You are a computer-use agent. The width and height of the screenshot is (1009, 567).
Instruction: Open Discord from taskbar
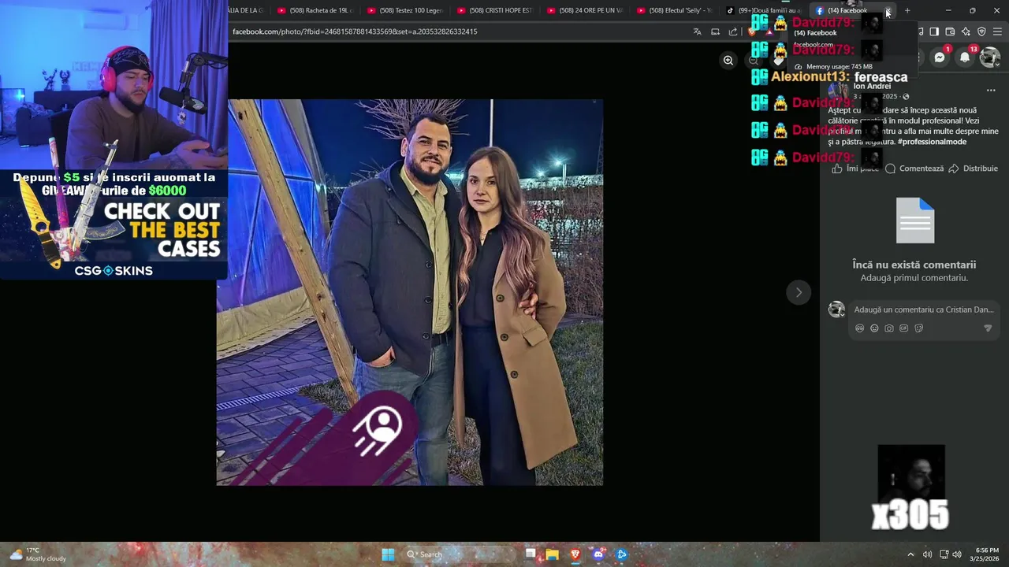(598, 554)
